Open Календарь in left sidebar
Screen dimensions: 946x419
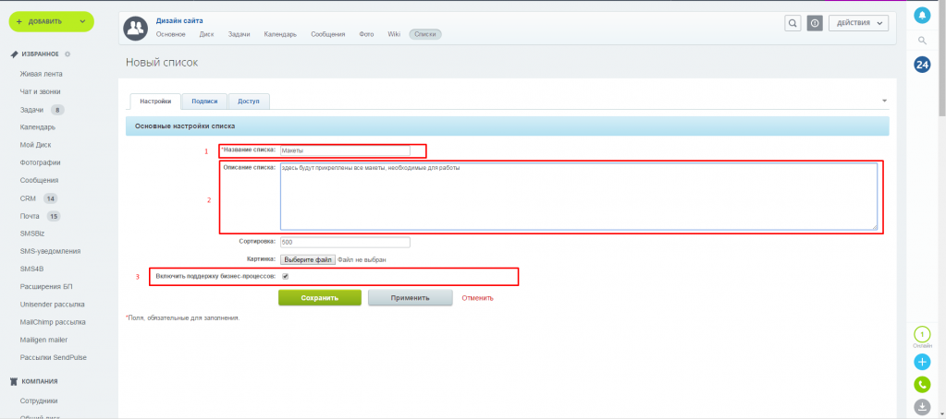(37, 127)
